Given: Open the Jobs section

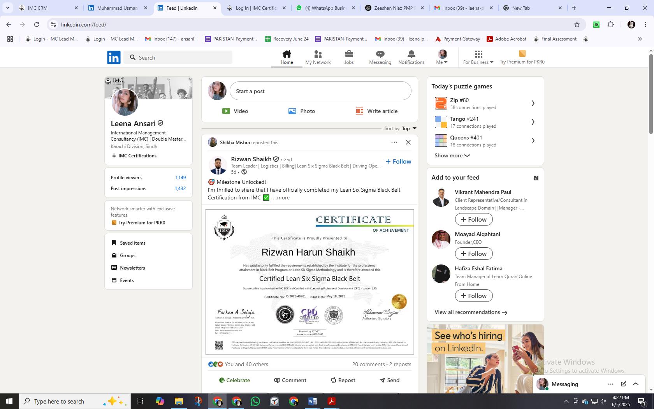Looking at the screenshot, I should click(349, 57).
